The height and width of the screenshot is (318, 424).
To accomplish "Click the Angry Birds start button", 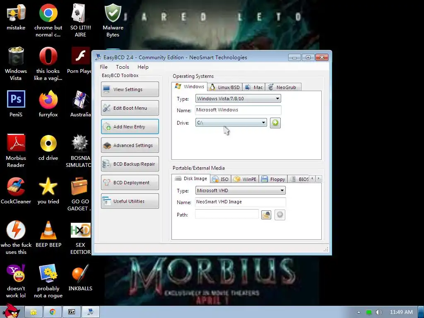I will (x=11, y=311).
